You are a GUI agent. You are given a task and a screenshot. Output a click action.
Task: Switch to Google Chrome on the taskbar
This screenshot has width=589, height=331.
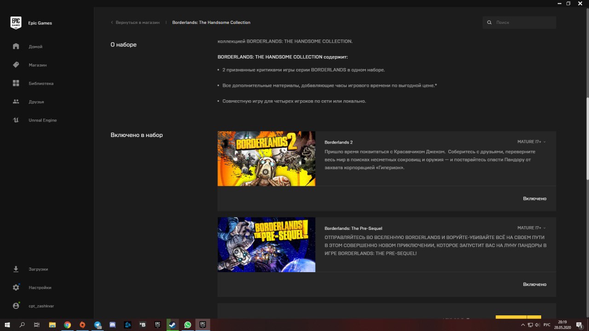point(67,325)
